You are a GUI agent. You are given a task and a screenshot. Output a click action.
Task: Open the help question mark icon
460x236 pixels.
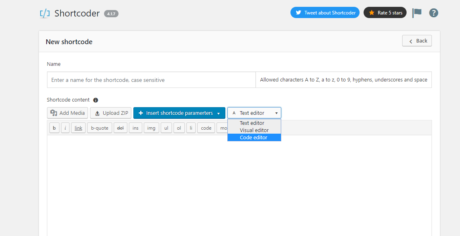click(x=433, y=13)
